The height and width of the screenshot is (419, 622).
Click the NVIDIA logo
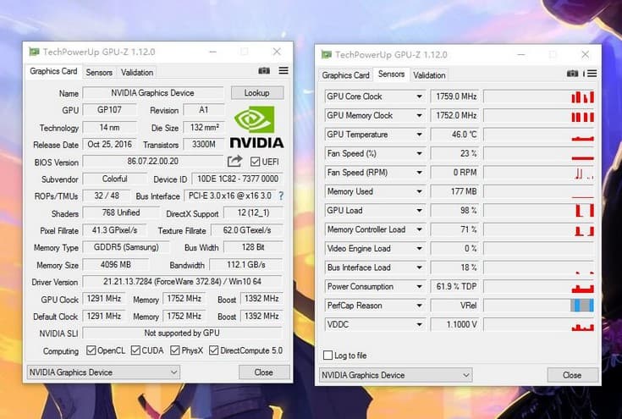coord(256,127)
